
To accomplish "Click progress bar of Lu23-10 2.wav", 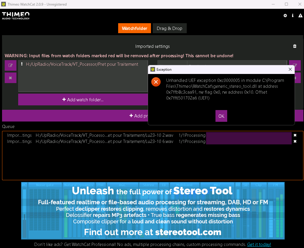I will 249,135.
